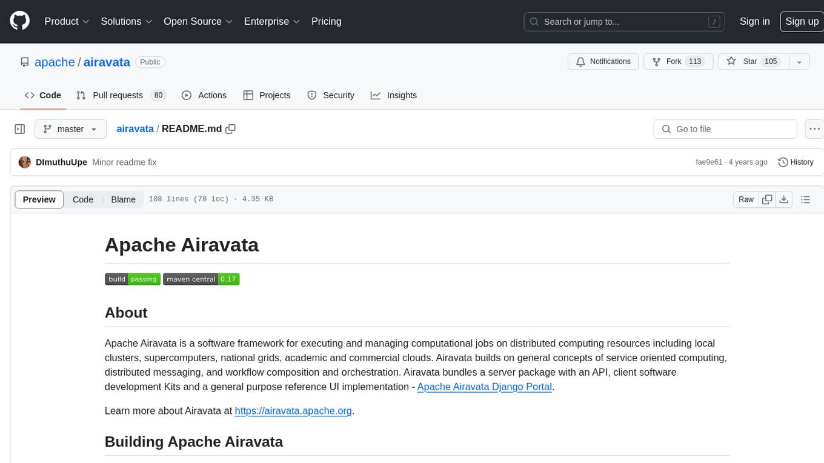Open the Pull requests tab

coord(121,95)
